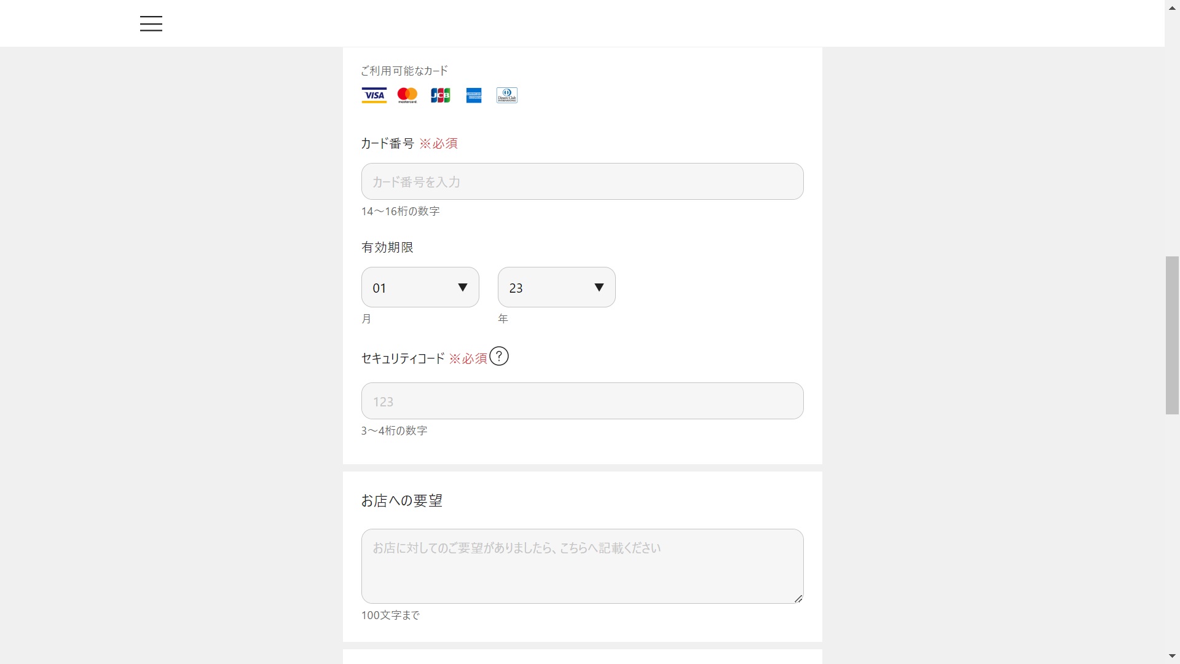The image size is (1180, 664).
Task: Click the 有効期限 label
Action: coord(387,247)
